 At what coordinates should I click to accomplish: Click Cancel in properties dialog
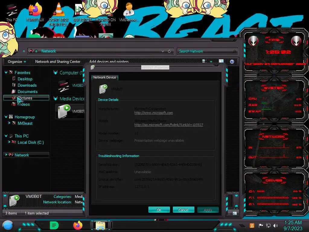coord(183,210)
